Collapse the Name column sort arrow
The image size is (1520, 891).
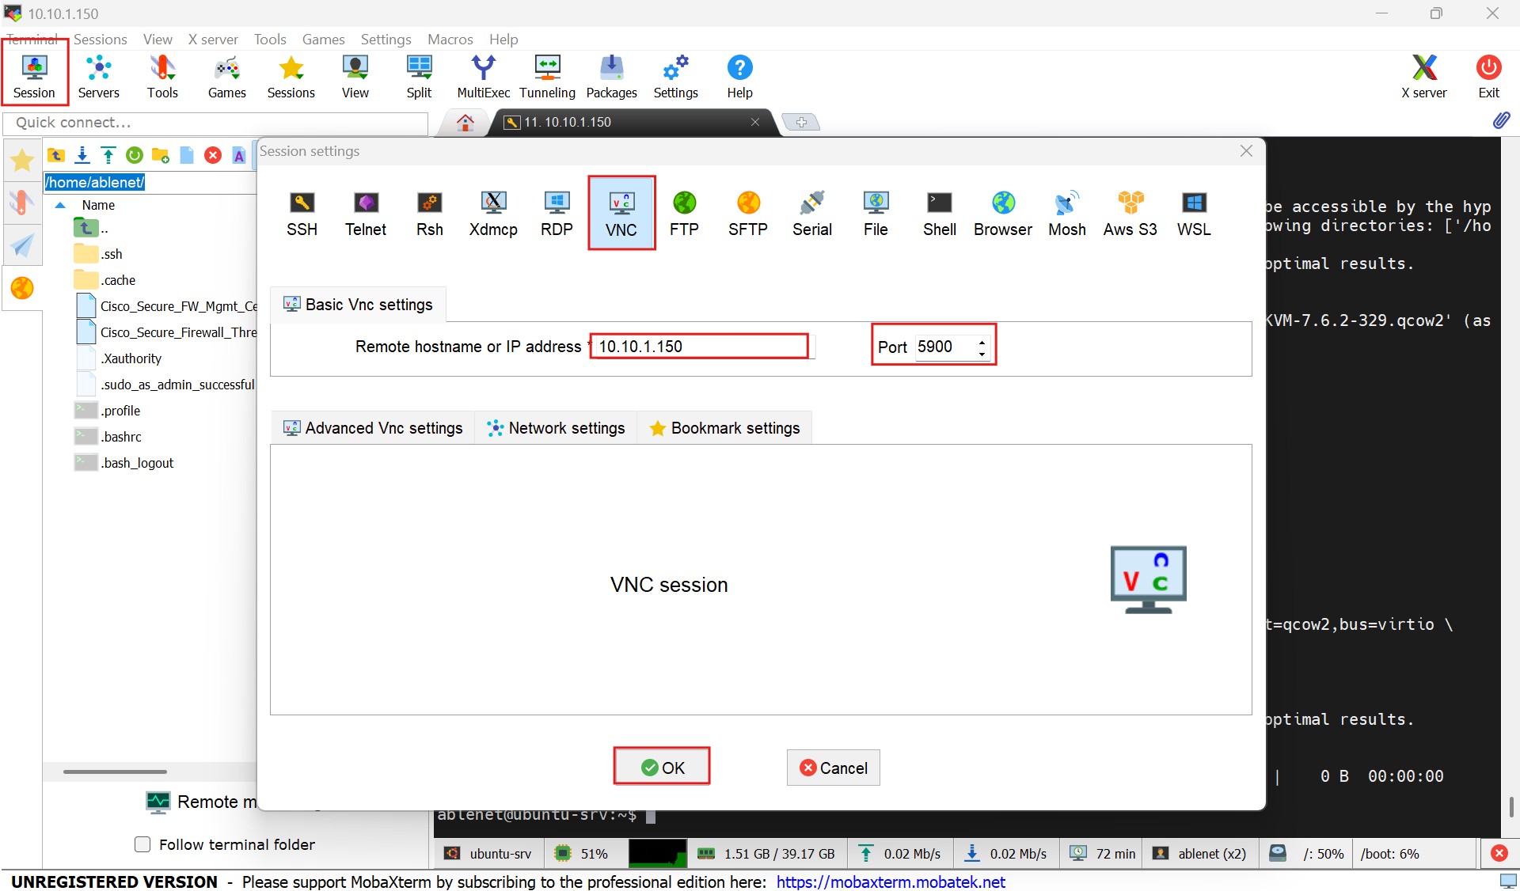60,205
